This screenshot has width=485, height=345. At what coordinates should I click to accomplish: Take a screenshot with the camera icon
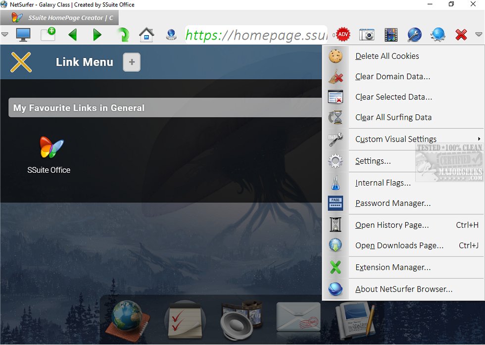point(366,35)
